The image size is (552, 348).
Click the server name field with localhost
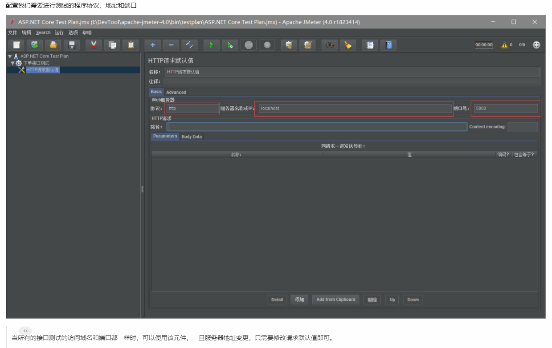coord(355,108)
